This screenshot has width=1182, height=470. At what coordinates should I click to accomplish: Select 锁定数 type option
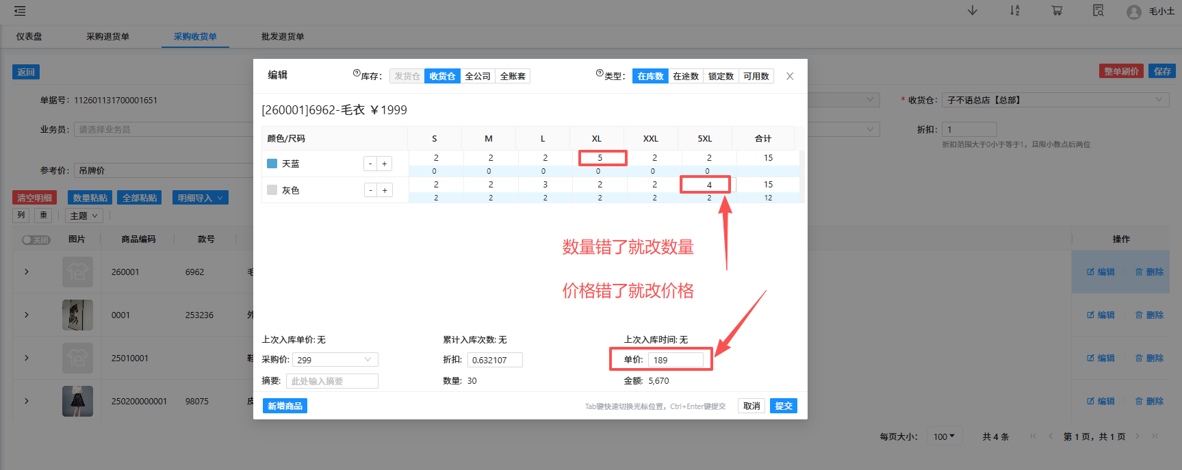click(x=721, y=76)
